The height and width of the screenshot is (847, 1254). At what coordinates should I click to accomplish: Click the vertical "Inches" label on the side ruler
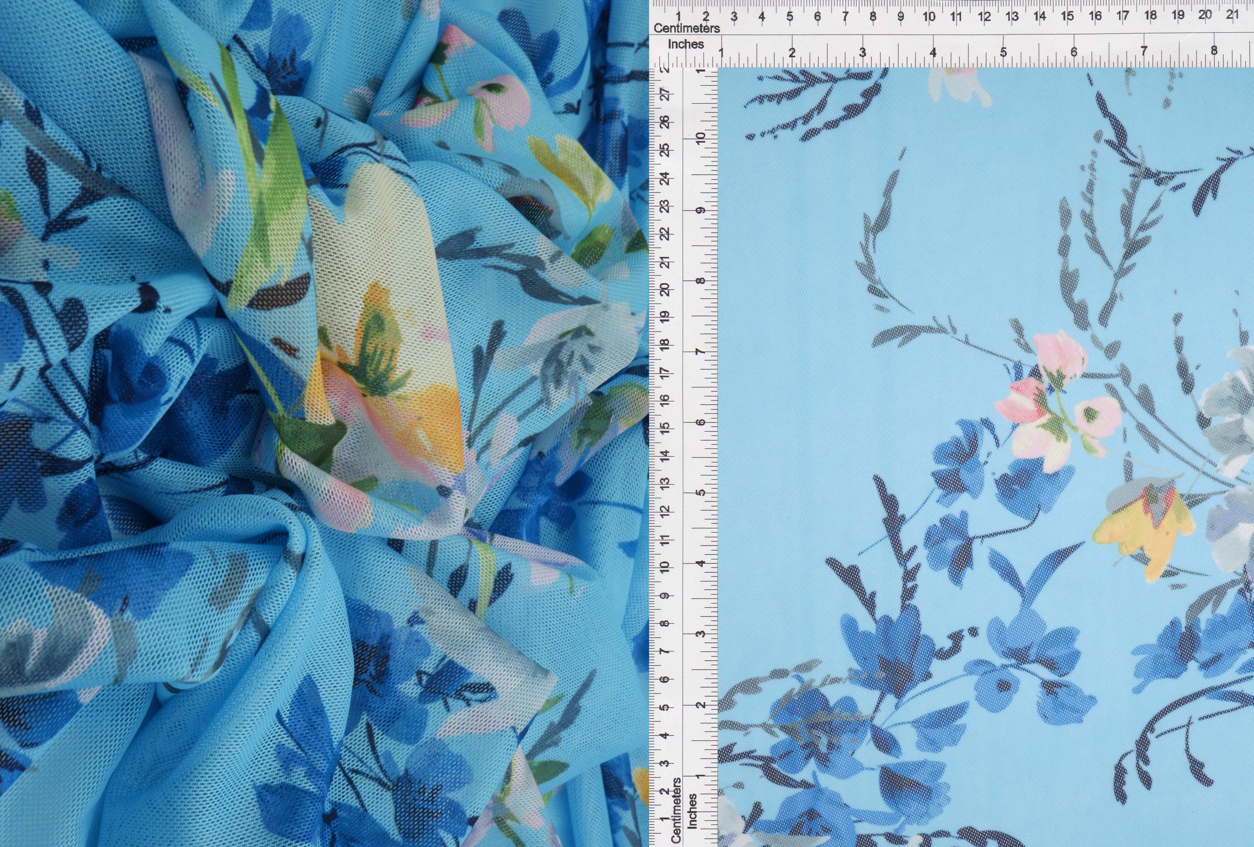click(692, 811)
